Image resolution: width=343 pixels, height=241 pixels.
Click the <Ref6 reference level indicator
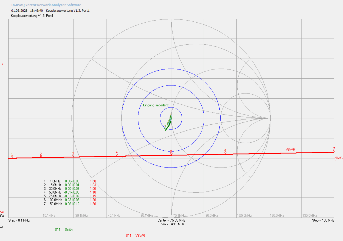(338, 158)
